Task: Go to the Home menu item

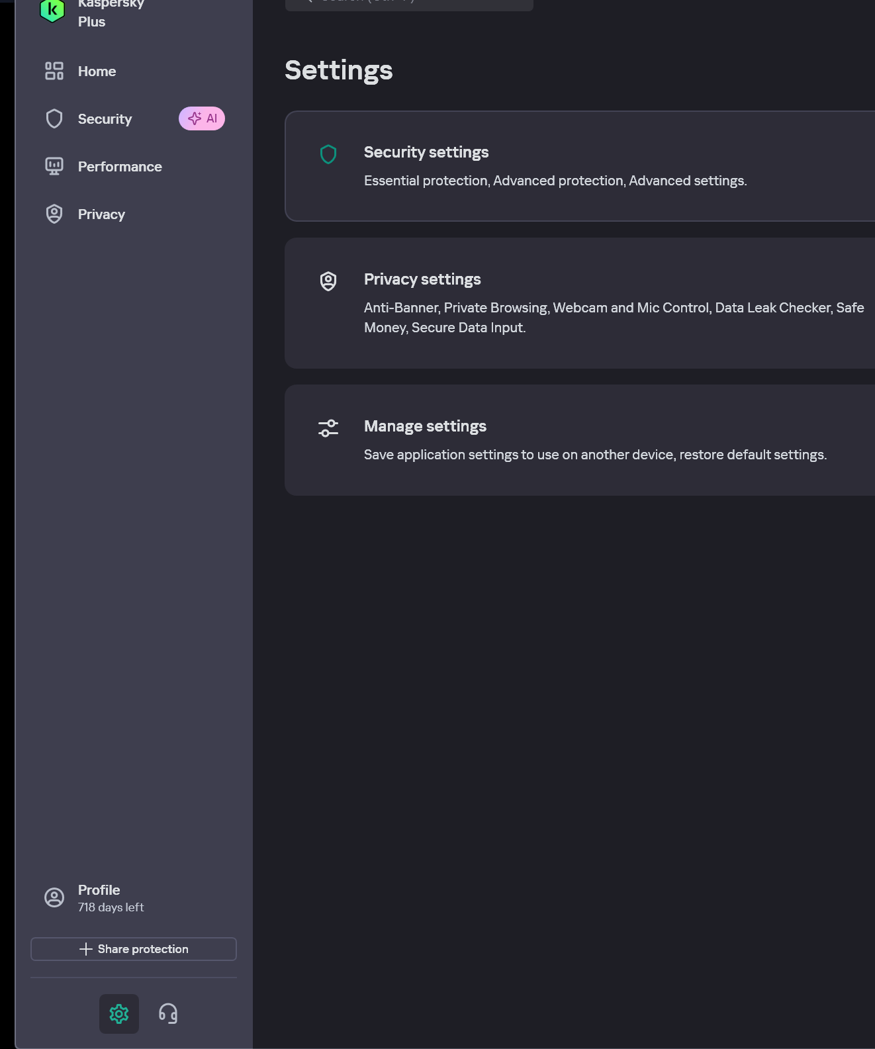Action: pos(97,71)
